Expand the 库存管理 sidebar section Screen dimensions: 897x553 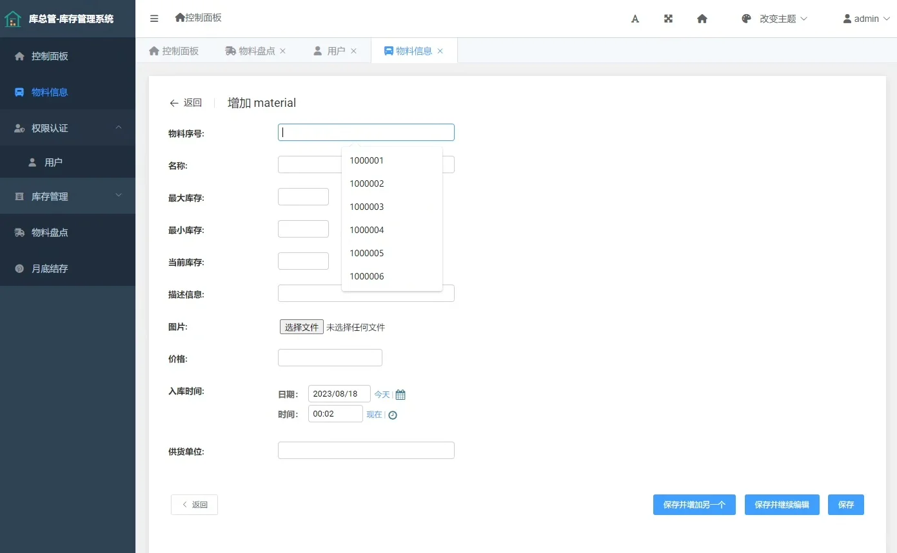[x=68, y=196]
